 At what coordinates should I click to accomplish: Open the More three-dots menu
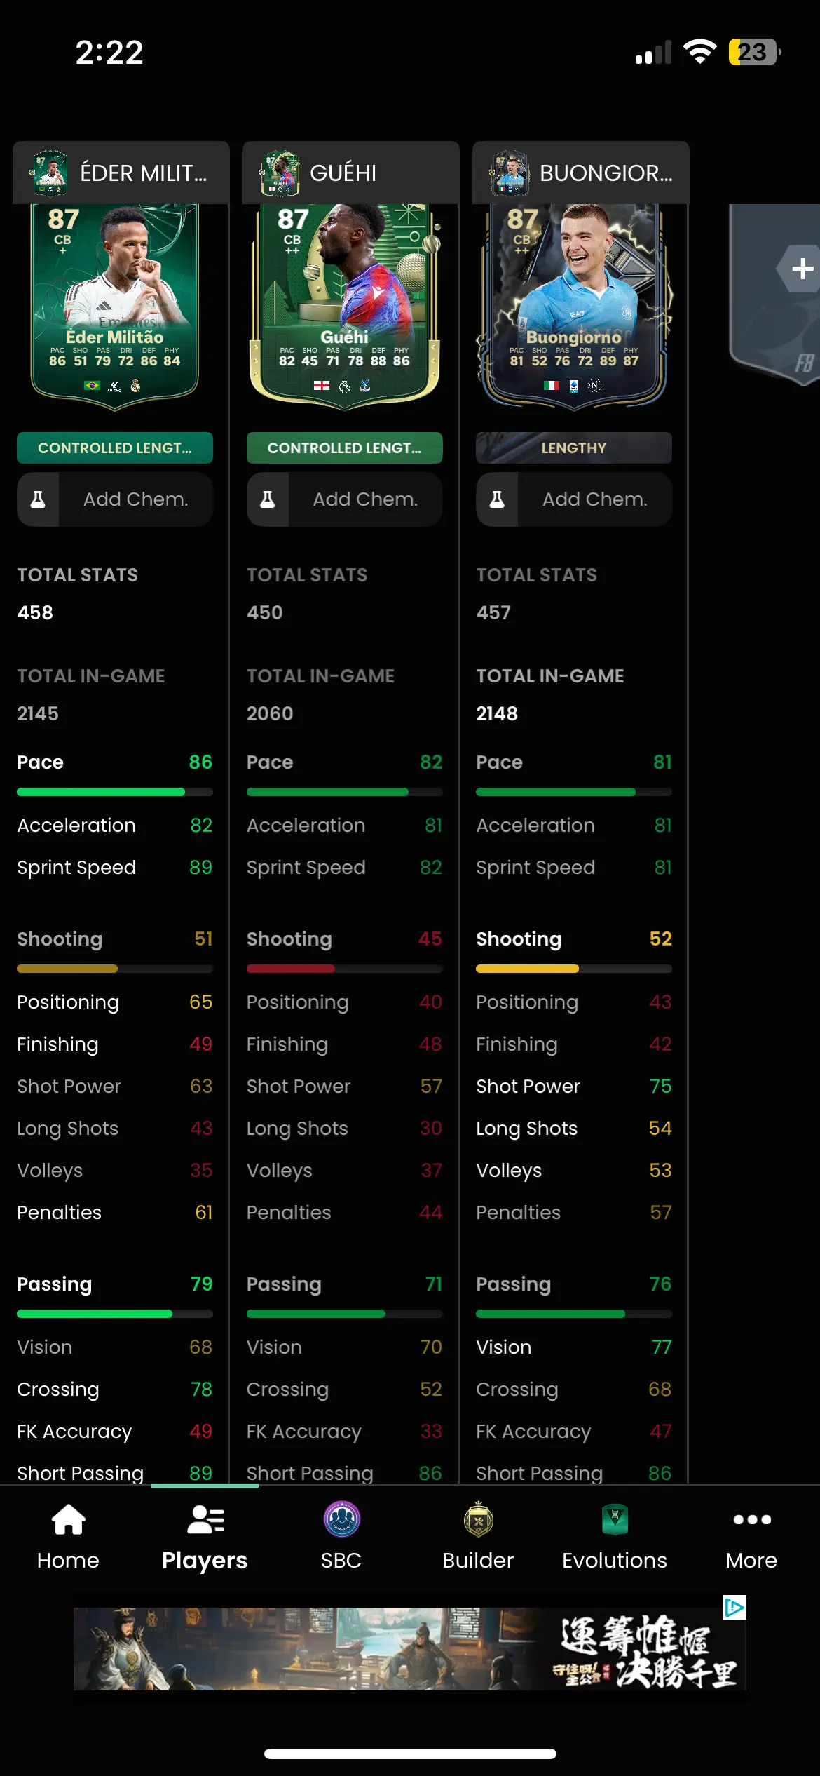(752, 1519)
